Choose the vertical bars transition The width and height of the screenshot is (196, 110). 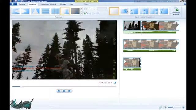pyautogui.click(x=55, y=11)
